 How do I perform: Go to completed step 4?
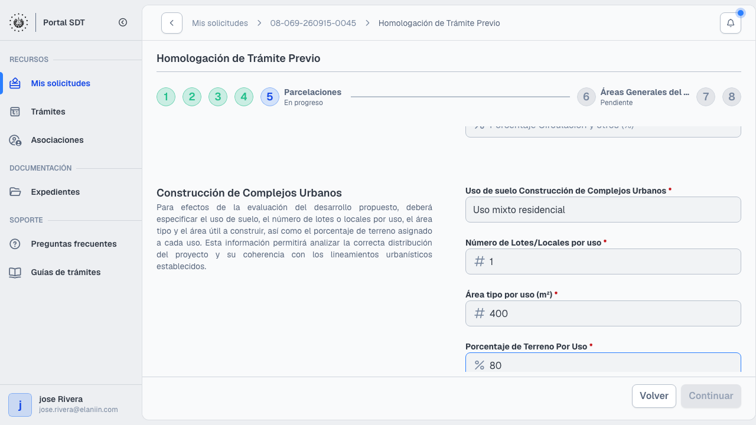click(x=244, y=97)
